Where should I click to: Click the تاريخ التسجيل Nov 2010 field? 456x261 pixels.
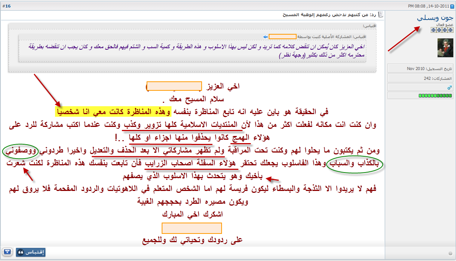[x=420, y=69]
